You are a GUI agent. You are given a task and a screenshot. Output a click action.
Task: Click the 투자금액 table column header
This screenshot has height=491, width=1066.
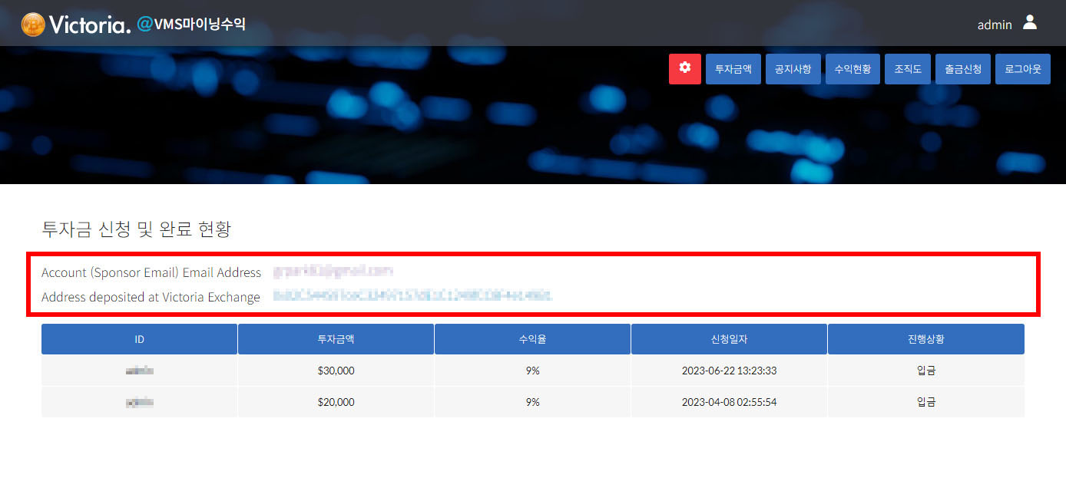[x=336, y=339]
